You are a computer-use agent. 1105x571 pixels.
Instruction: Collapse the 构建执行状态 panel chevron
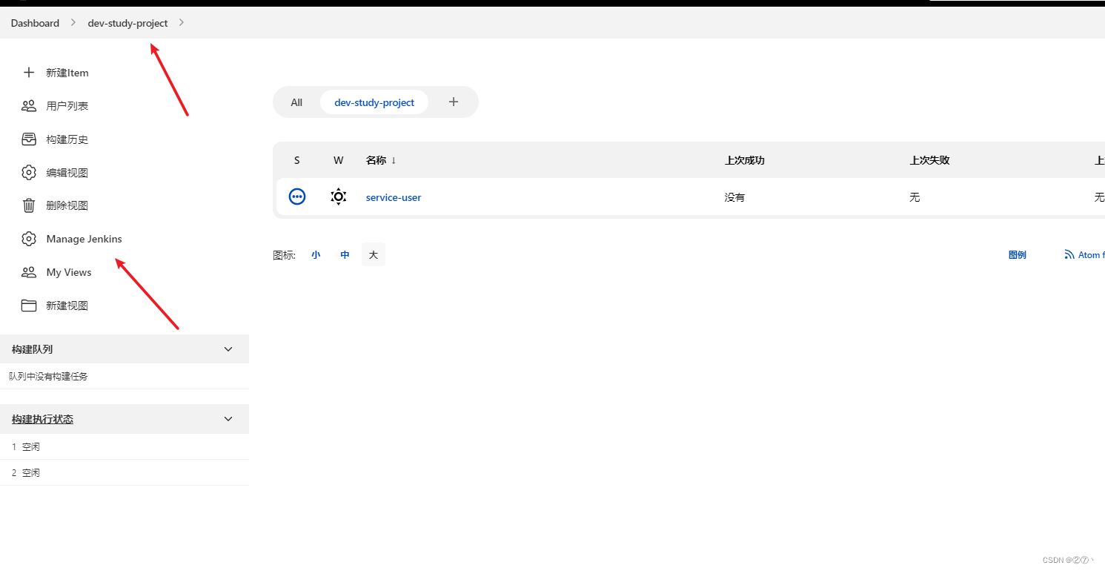[x=228, y=419]
